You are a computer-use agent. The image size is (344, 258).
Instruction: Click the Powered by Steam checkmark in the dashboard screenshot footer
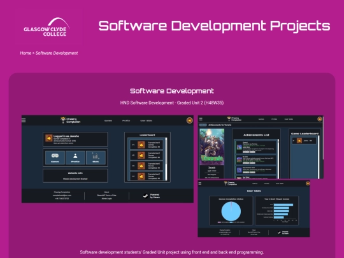(145, 196)
